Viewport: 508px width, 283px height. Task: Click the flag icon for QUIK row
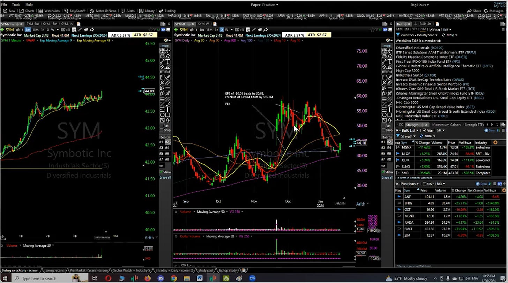pos(398,160)
